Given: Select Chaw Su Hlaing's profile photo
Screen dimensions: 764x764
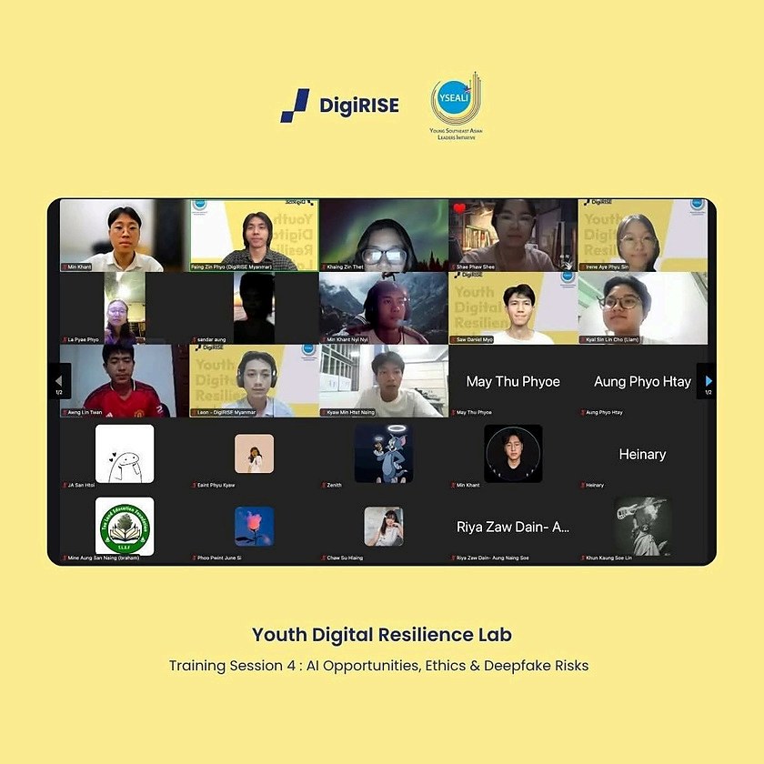Looking at the screenshot, I should pyautogui.click(x=384, y=527).
